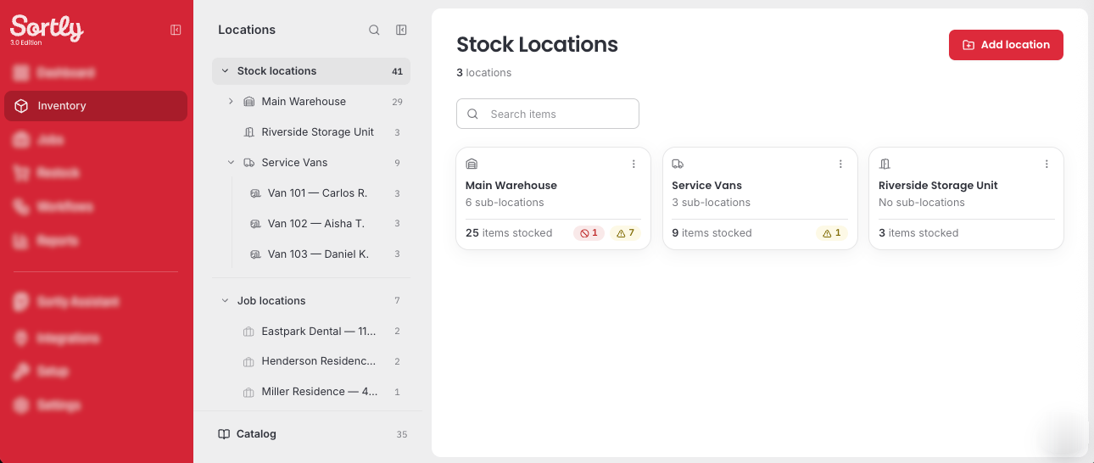Click the 25 items stocked text

[x=509, y=233]
